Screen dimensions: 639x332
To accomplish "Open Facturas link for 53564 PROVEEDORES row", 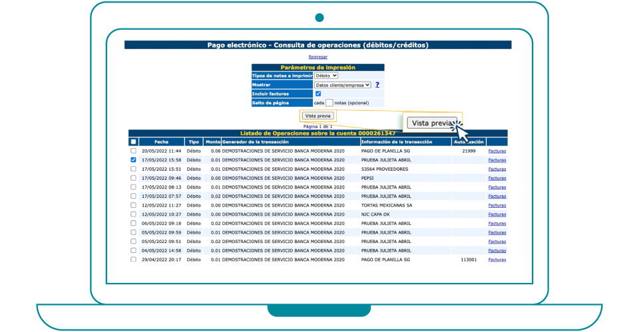I will [497, 169].
